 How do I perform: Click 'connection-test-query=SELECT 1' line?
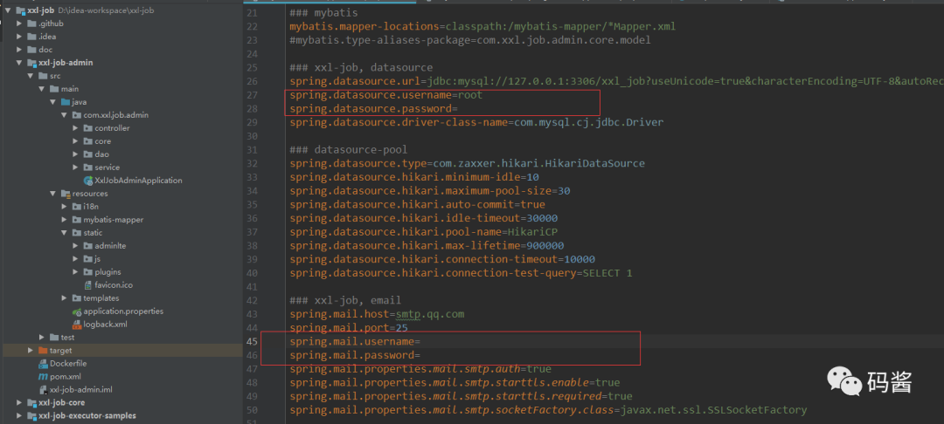pyautogui.click(x=461, y=273)
